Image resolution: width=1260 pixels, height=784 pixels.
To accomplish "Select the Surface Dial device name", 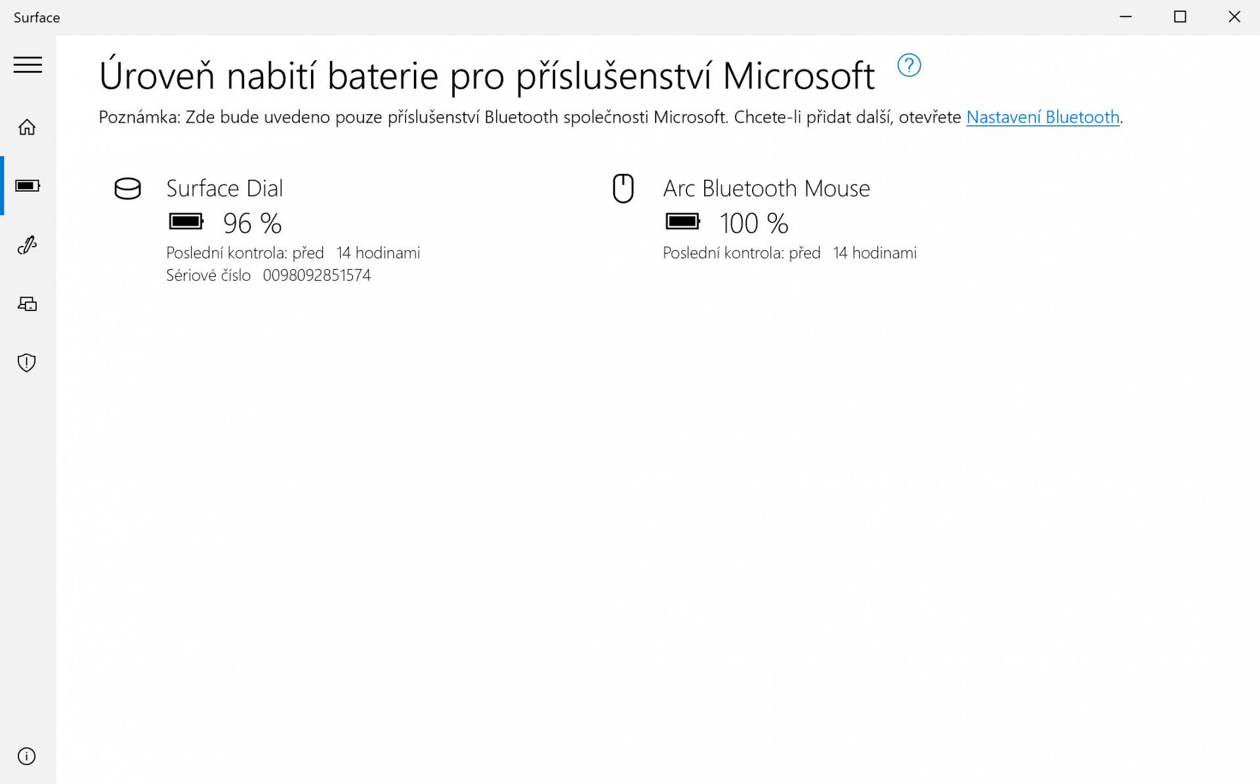I will pos(224,188).
